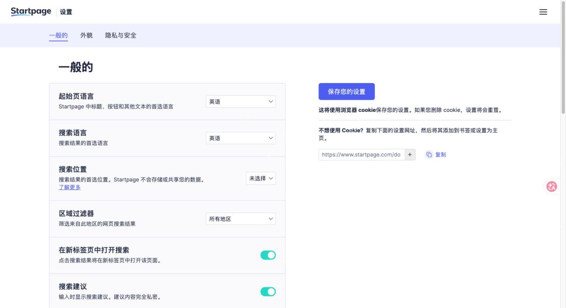Click the Startpage logo

[31, 12]
